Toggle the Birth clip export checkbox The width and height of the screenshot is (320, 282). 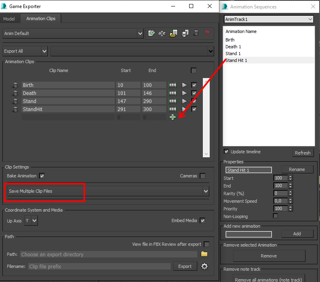coord(194,85)
